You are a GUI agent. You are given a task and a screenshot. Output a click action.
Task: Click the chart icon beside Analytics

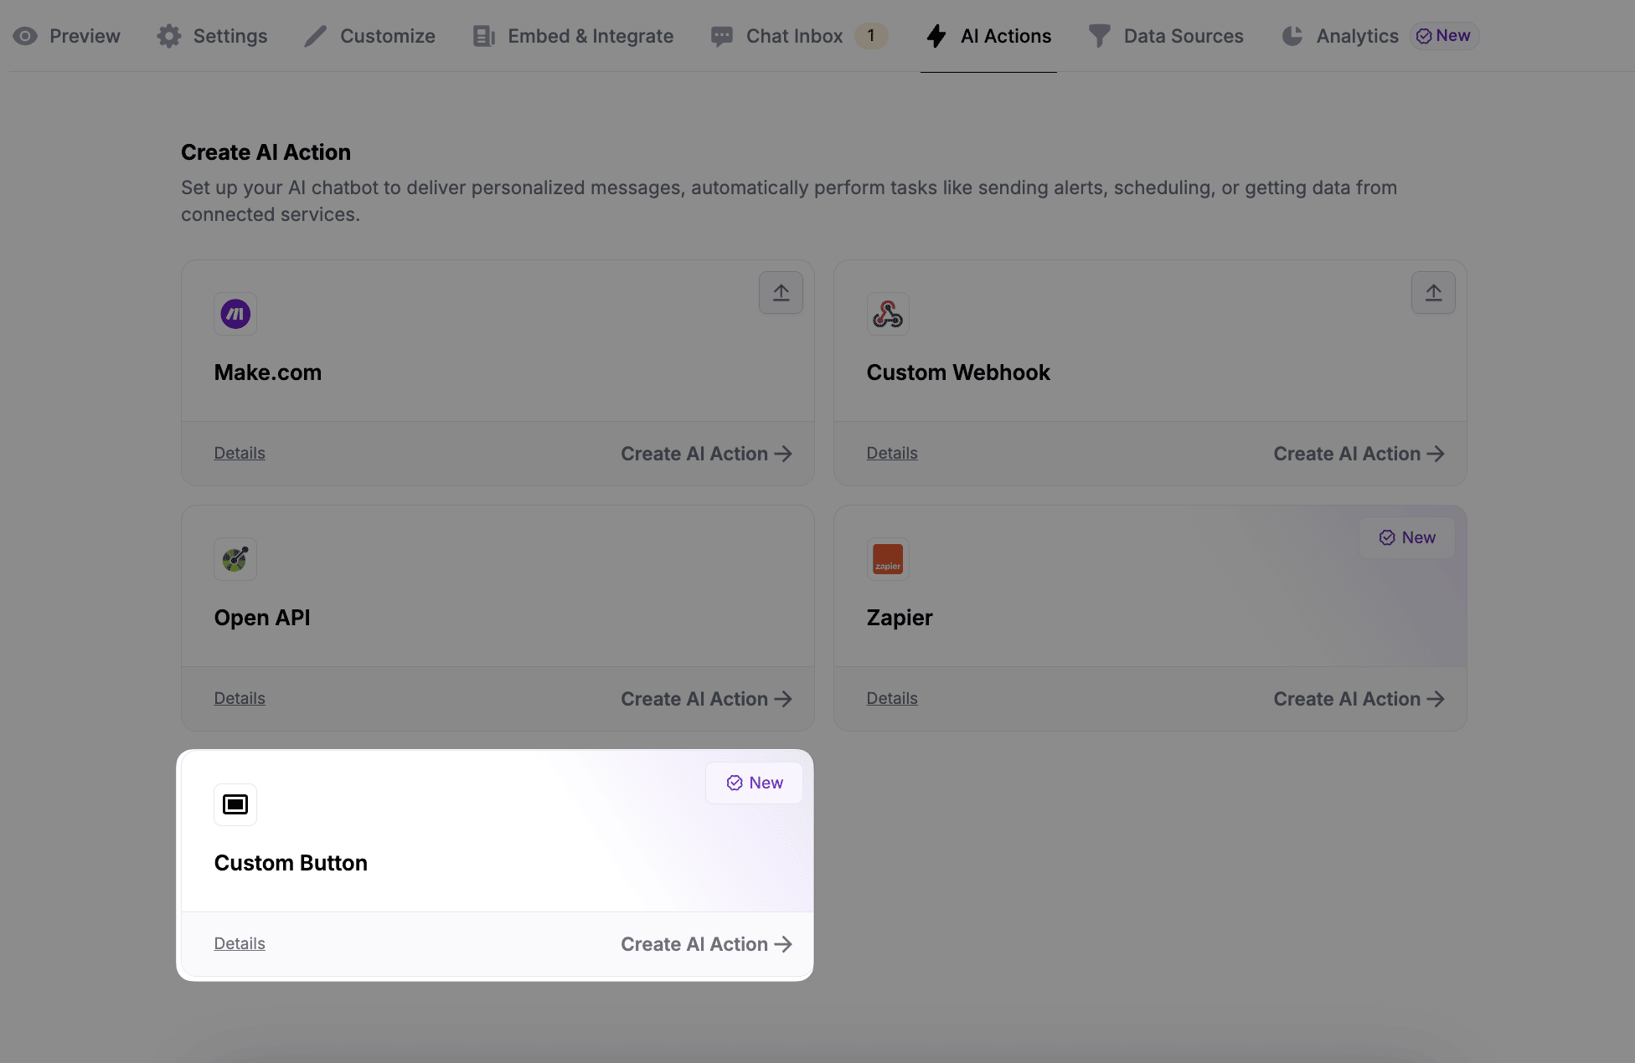coord(1291,35)
